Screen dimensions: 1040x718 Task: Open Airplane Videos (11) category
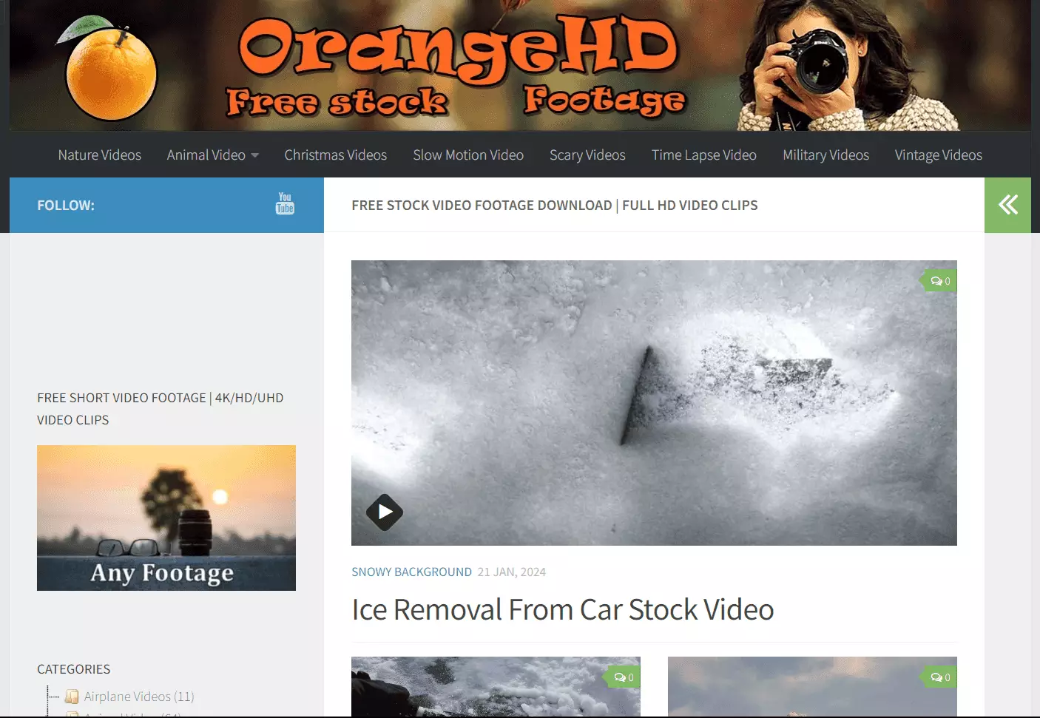(139, 697)
